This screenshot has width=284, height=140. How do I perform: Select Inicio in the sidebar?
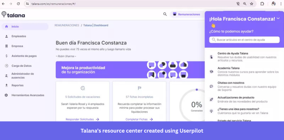point(25,27)
